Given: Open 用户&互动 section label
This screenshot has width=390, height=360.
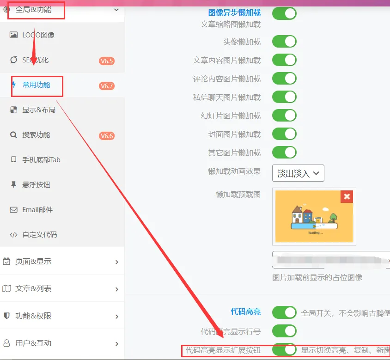Looking at the screenshot, I should (x=33, y=343).
